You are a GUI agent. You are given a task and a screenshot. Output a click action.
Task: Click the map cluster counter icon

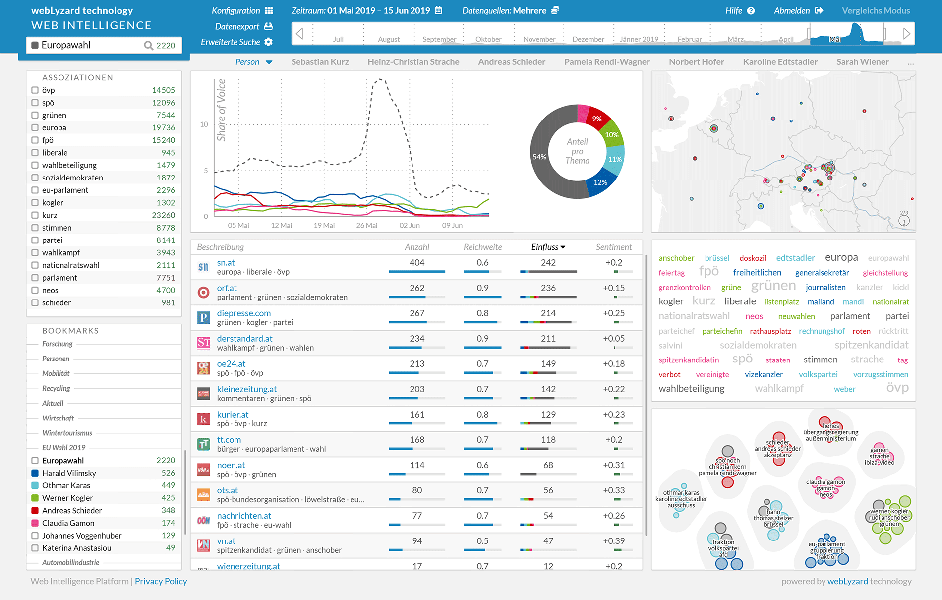[904, 221]
